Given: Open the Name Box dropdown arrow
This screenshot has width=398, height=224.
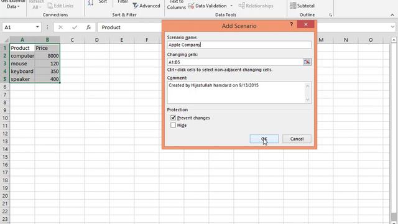Looking at the screenshot, I should coord(37,27).
